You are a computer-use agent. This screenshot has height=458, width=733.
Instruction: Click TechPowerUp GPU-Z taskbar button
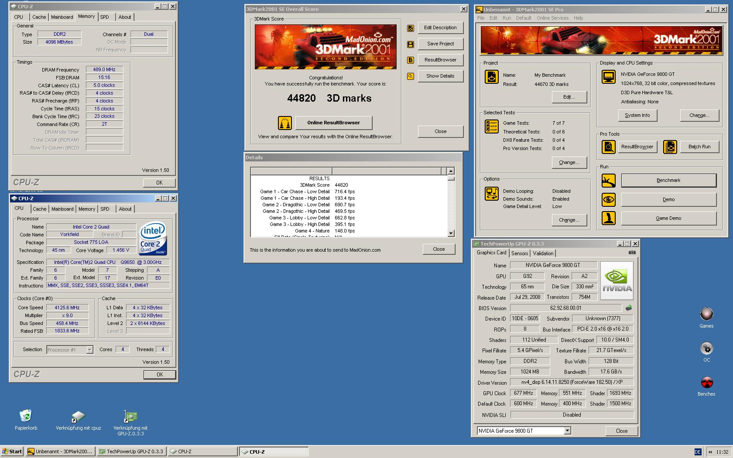click(131, 451)
